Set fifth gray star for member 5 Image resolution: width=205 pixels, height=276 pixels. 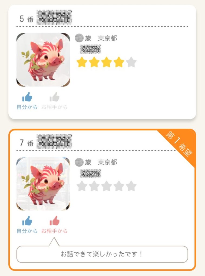(131, 62)
